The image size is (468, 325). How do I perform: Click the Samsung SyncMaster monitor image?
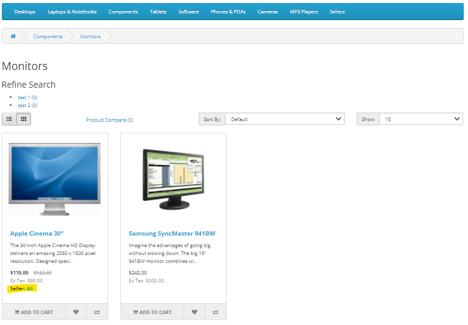point(173,179)
